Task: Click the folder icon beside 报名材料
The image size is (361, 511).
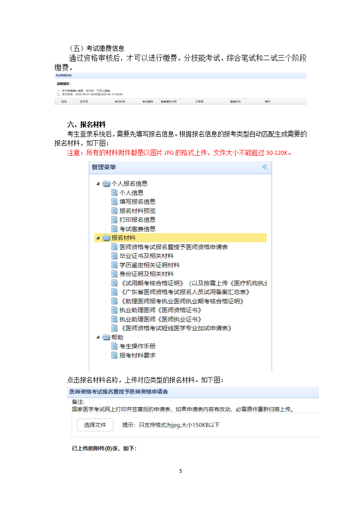Action: coord(106,238)
